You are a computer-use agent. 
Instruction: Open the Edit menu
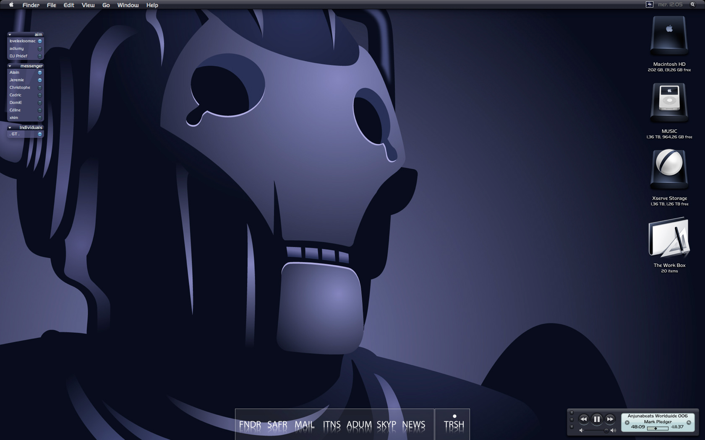69,5
